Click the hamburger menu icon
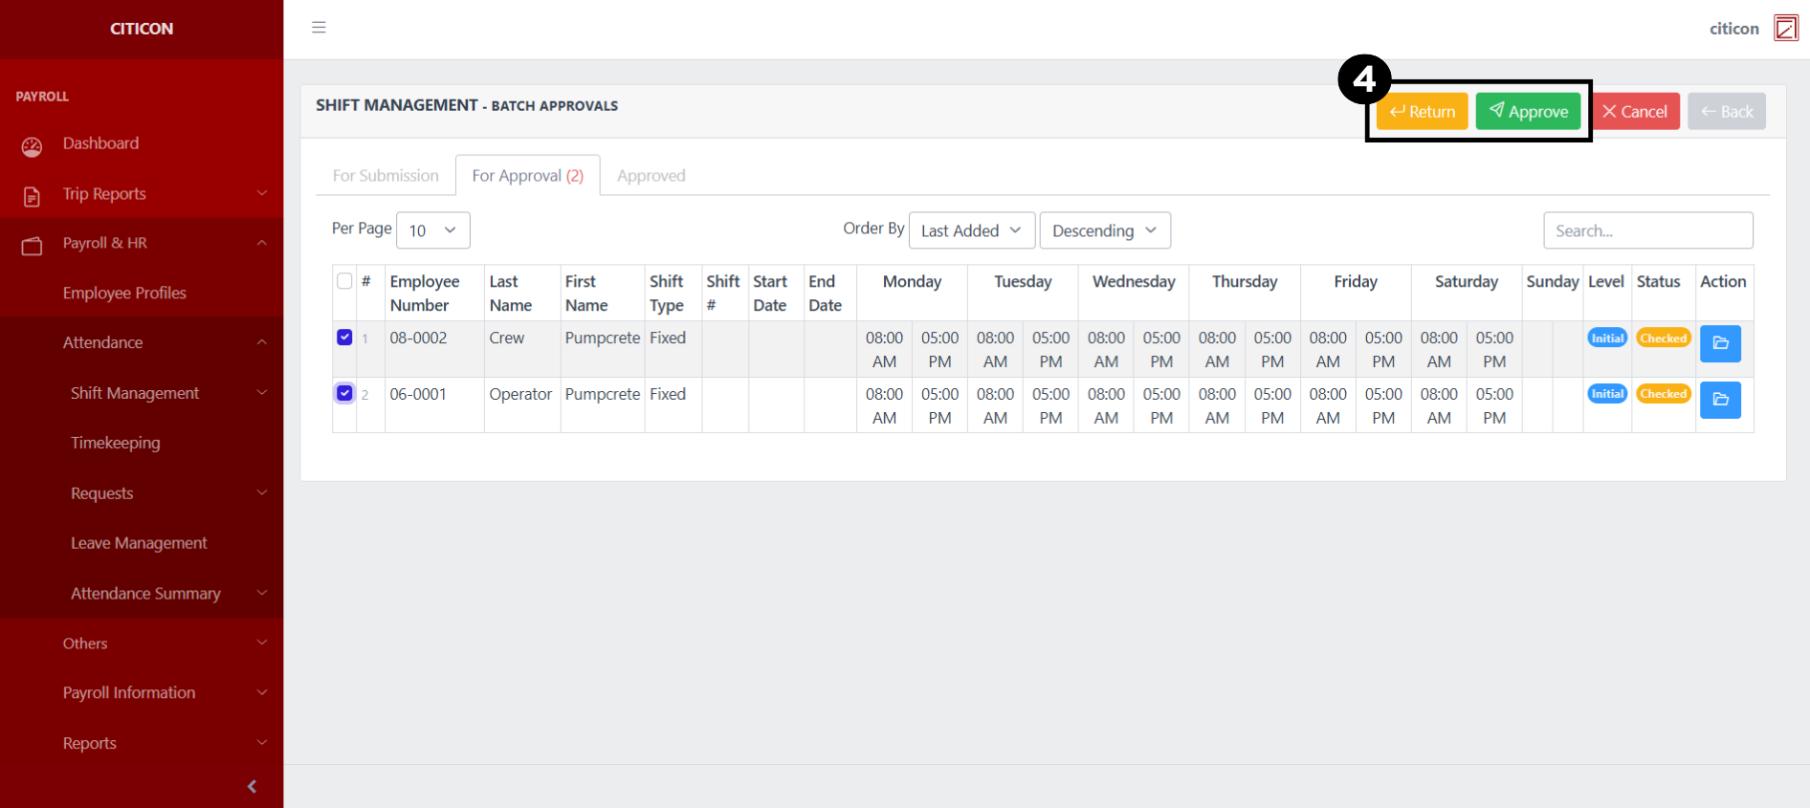The image size is (1810, 808). (319, 28)
